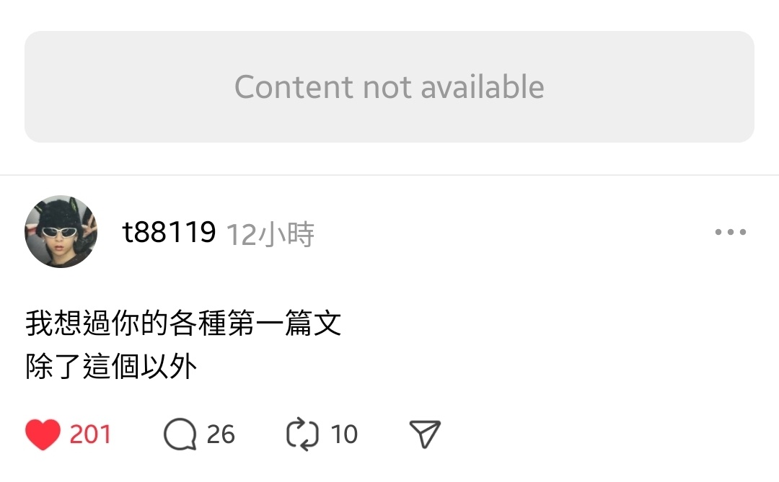Image resolution: width=779 pixels, height=482 pixels.
Task: Visit the t88119 username link
Action: pos(169,232)
